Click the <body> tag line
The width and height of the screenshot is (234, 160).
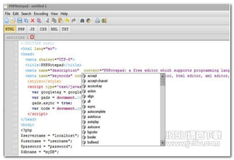tap(28, 125)
